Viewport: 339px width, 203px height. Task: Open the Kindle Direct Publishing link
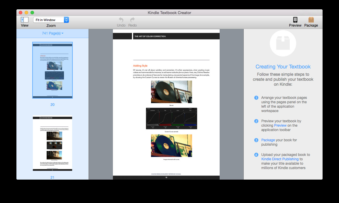(x=280, y=159)
